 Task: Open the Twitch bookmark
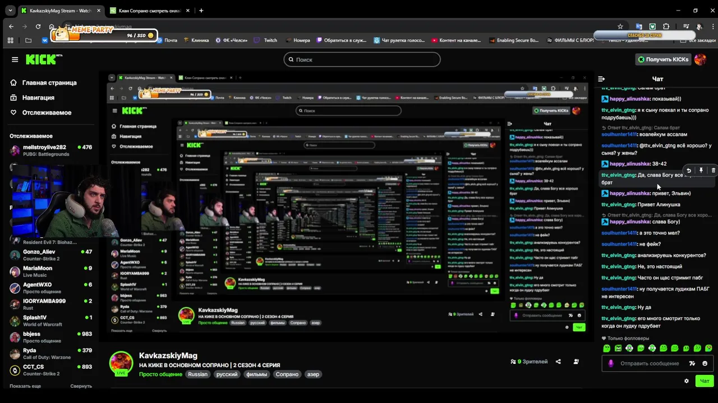tap(266, 40)
